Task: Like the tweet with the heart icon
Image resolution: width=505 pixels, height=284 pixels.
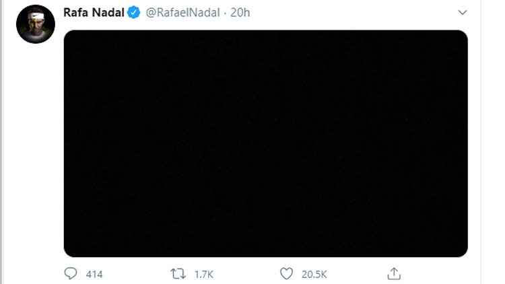Action: coord(286,273)
